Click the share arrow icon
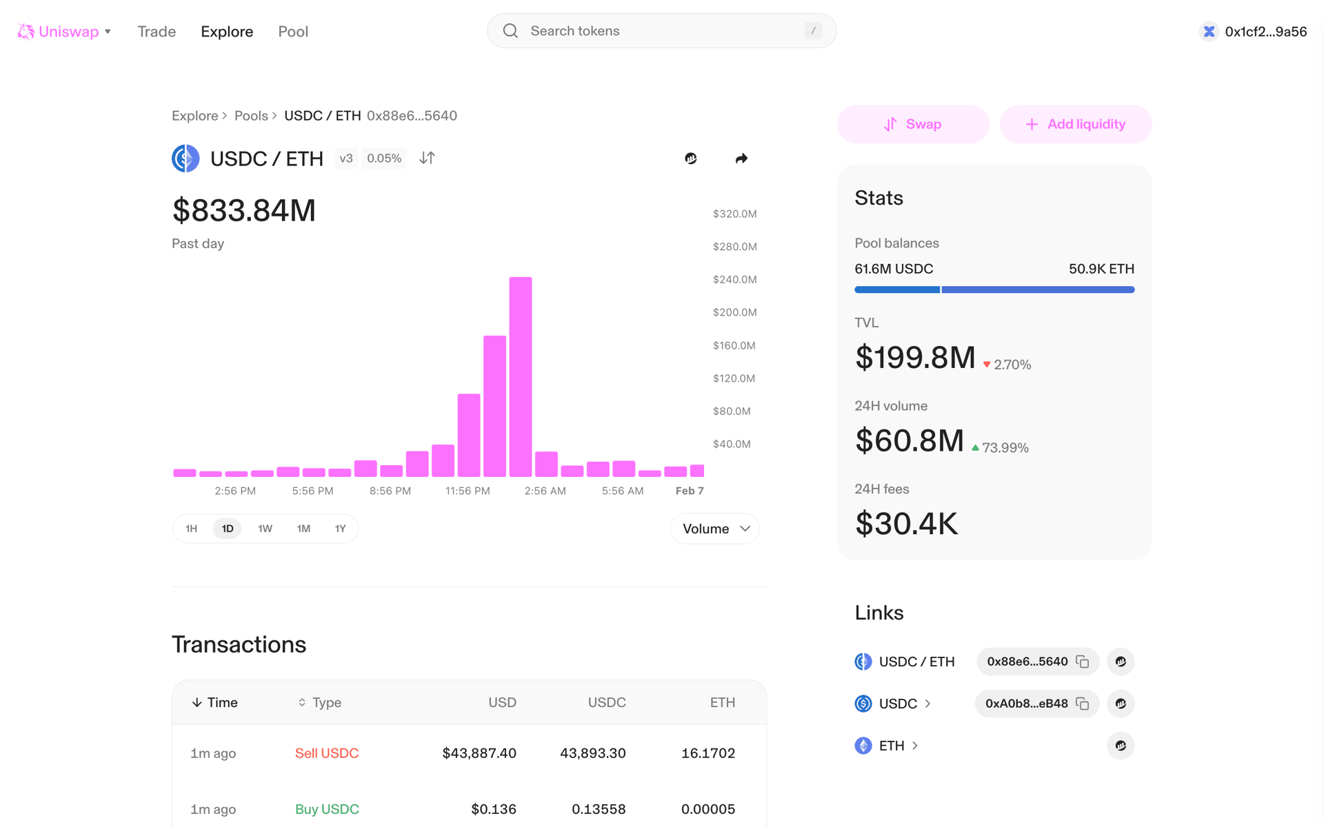Image resolution: width=1324 pixels, height=827 pixels. click(741, 159)
